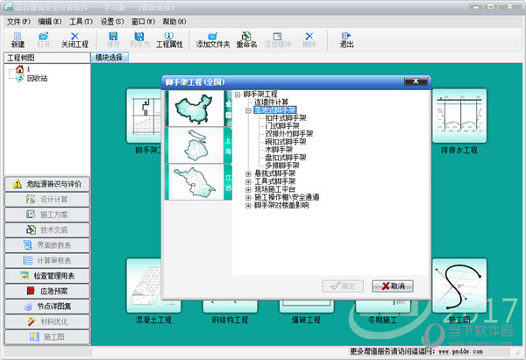
Task: Click the 确定 confirm button
Action: (x=343, y=286)
